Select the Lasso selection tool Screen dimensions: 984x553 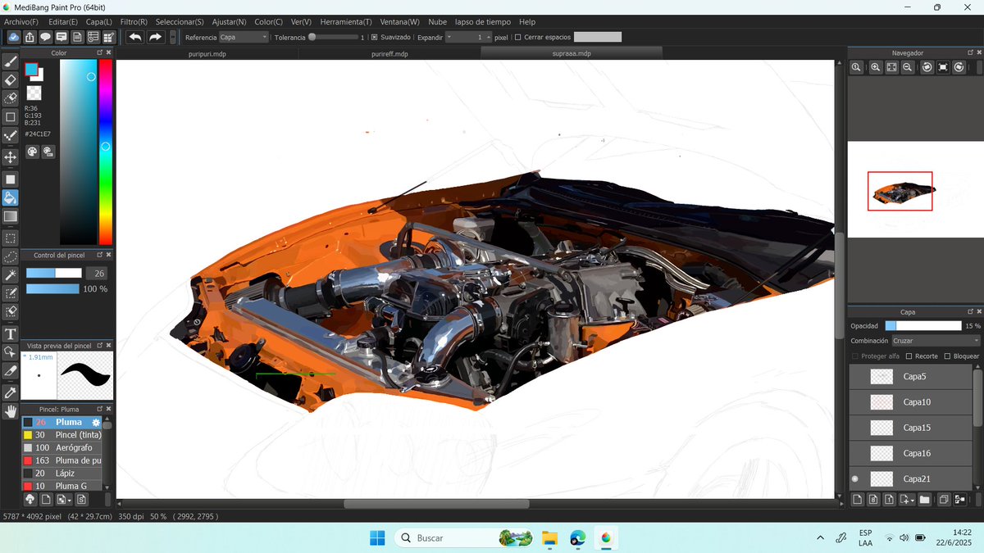coord(11,256)
